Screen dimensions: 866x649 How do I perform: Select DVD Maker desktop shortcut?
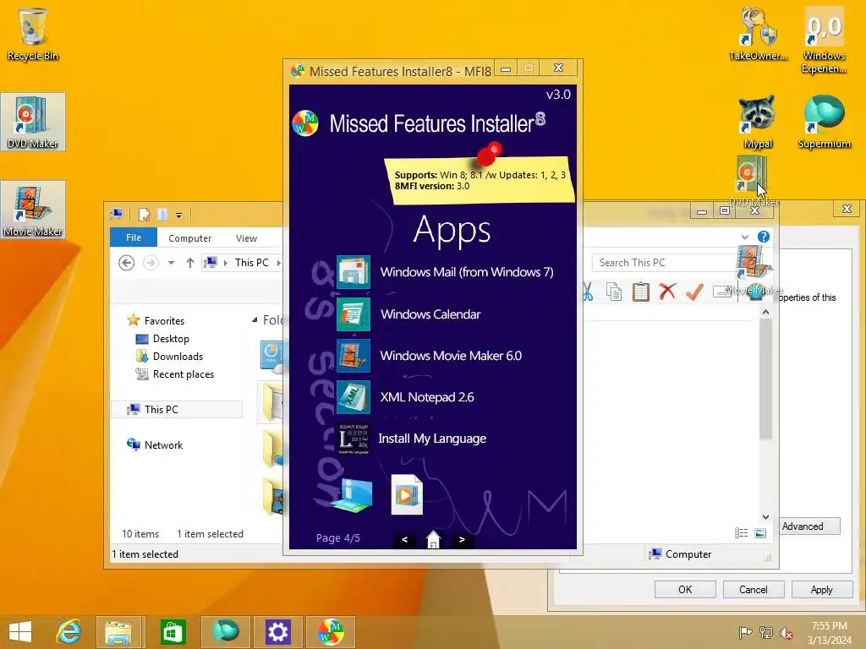[33, 122]
